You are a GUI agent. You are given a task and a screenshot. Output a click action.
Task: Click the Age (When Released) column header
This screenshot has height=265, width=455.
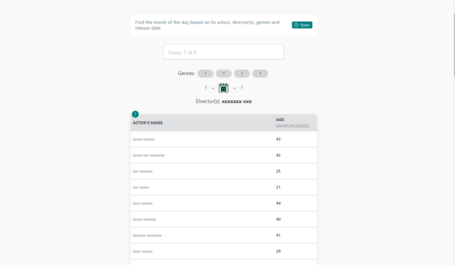click(292, 123)
